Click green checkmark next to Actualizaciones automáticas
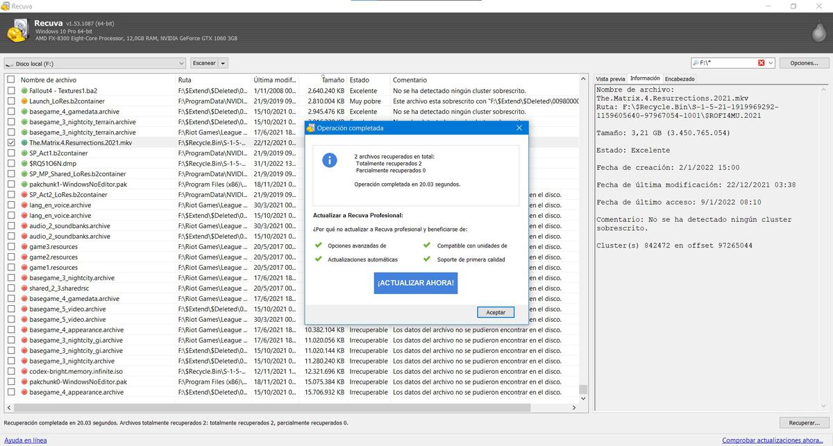The height and width of the screenshot is (446, 833). [x=319, y=259]
